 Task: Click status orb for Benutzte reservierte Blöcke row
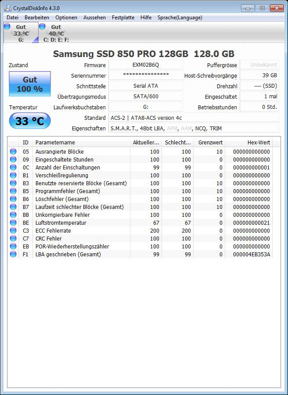point(13,183)
